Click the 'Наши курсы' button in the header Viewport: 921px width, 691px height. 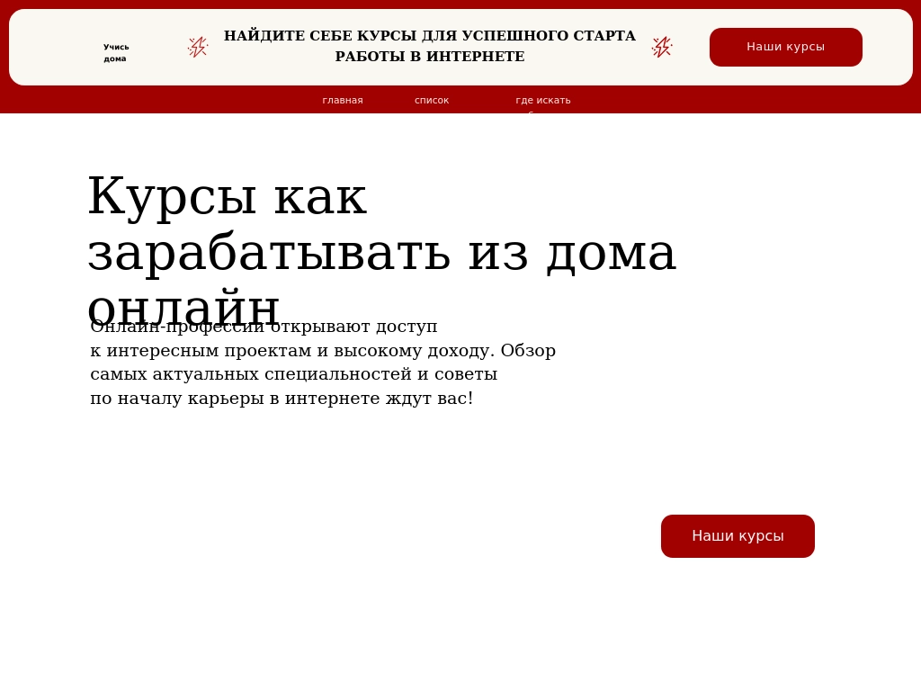(785, 47)
